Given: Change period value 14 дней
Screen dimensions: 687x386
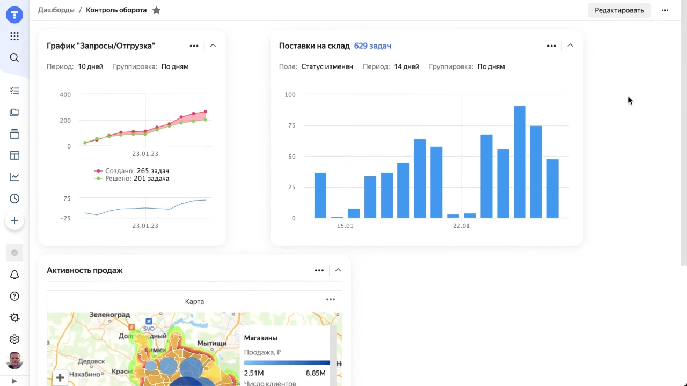Looking at the screenshot, I should [x=407, y=66].
